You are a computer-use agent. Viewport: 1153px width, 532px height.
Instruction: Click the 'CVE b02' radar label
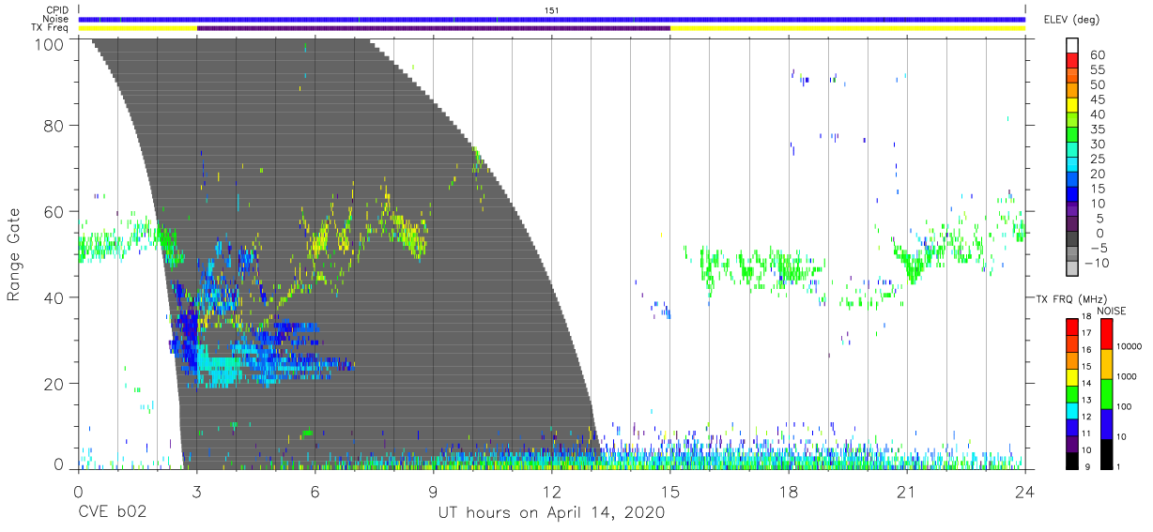pos(112,513)
